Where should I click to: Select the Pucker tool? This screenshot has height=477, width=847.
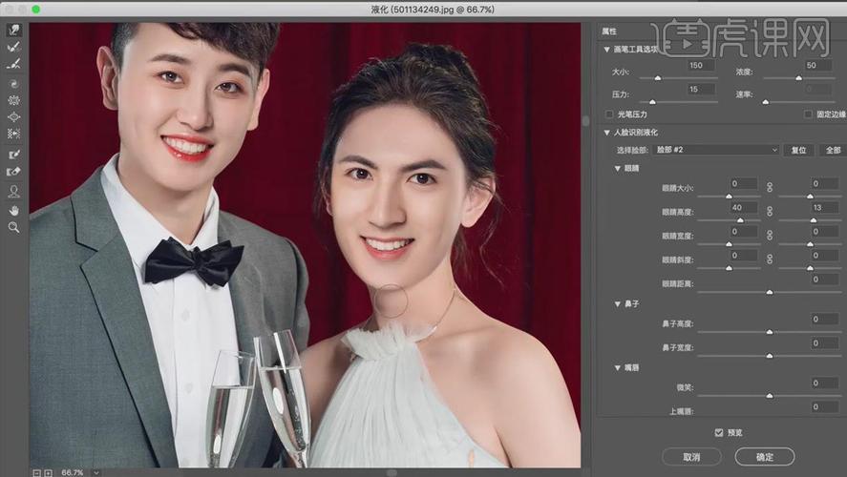pyautogui.click(x=14, y=100)
